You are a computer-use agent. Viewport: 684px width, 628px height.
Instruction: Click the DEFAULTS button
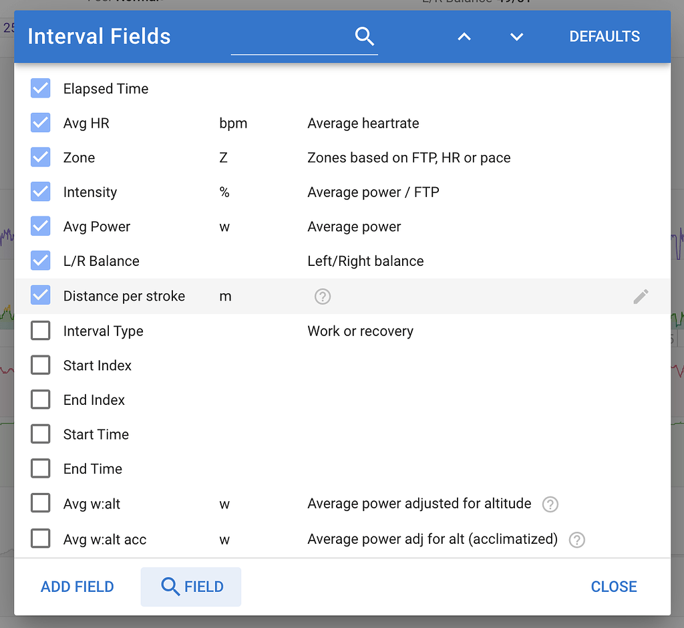point(605,37)
